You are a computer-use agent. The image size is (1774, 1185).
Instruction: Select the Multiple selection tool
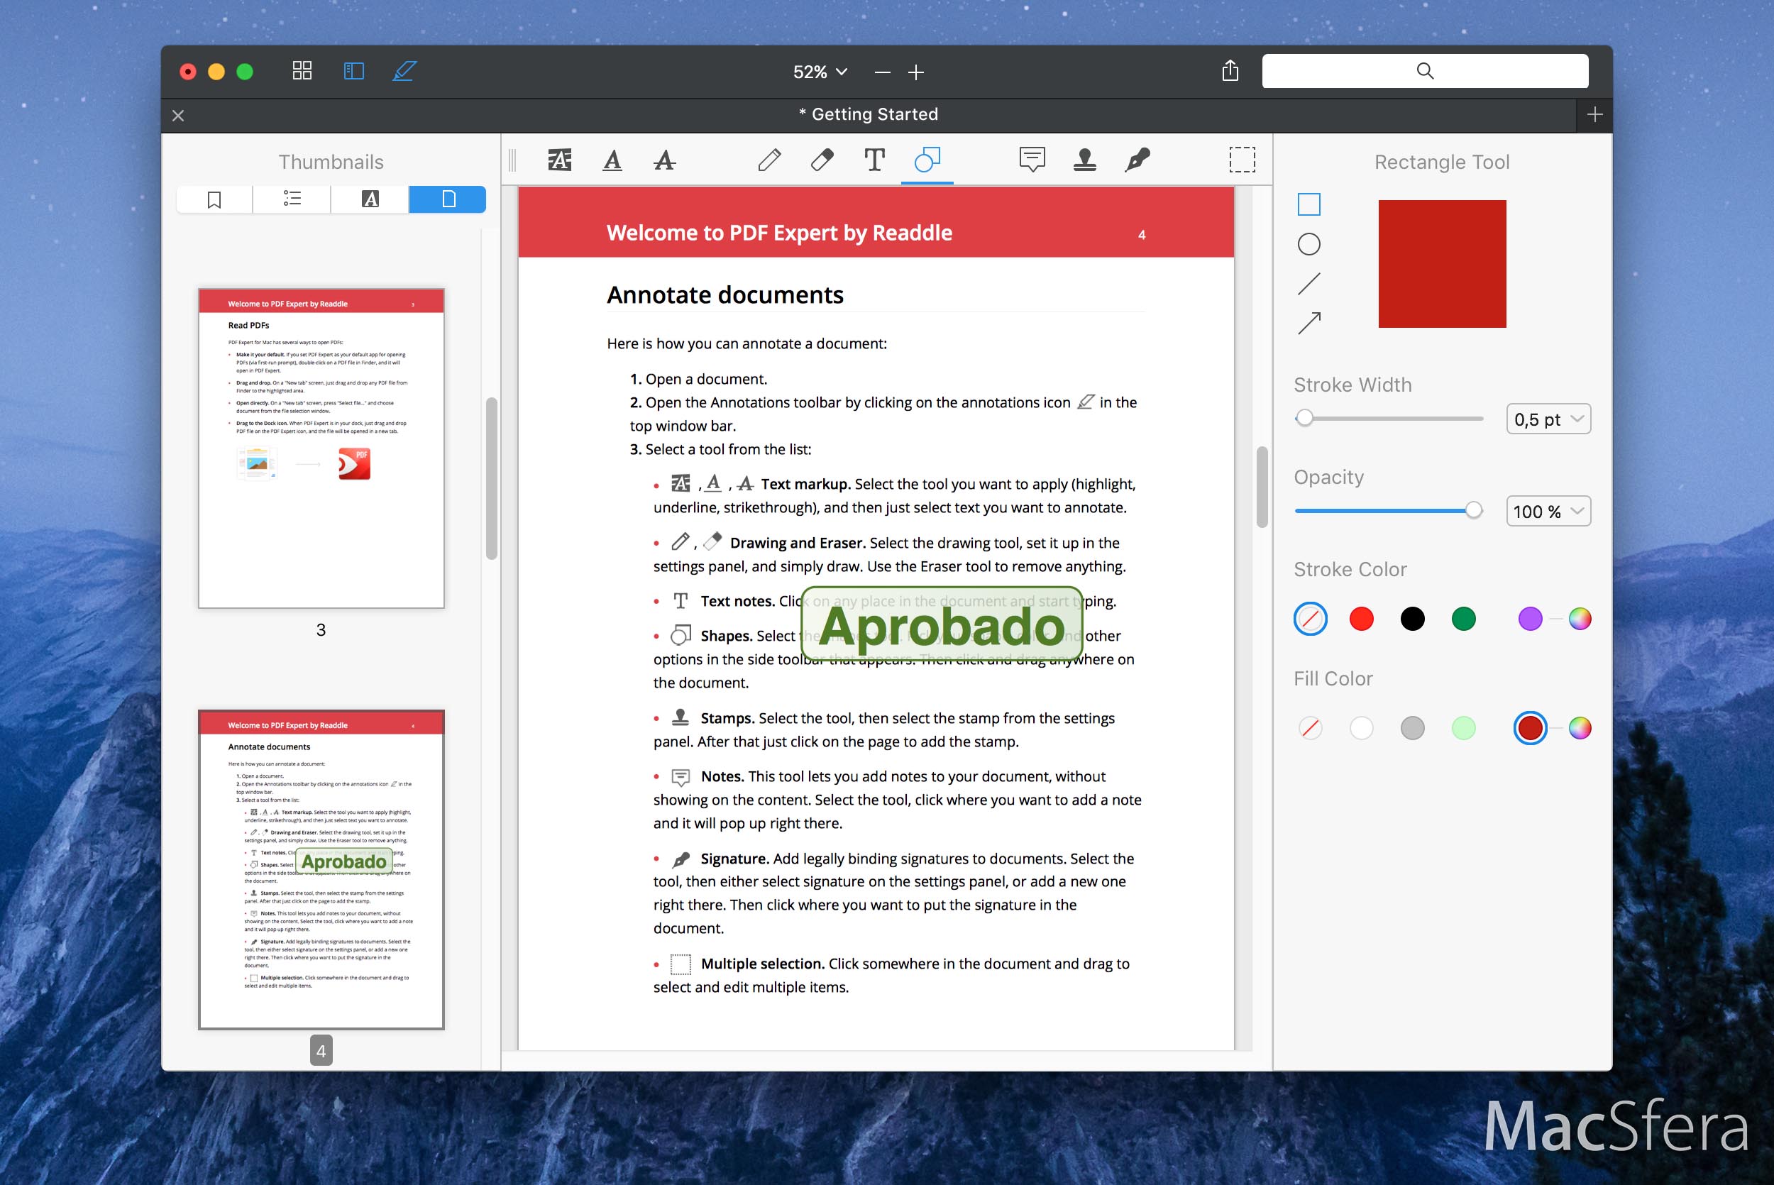[1242, 160]
